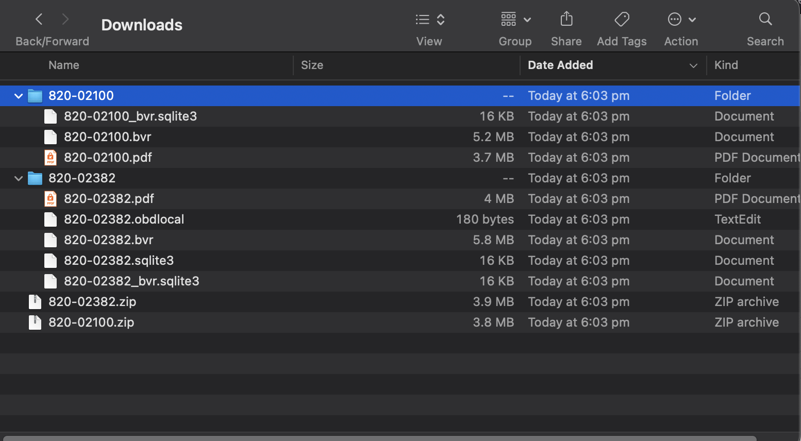The width and height of the screenshot is (801, 441).
Task: Click the Back navigation arrow
Action: [39, 20]
